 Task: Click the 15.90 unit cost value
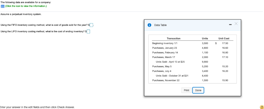225,80
